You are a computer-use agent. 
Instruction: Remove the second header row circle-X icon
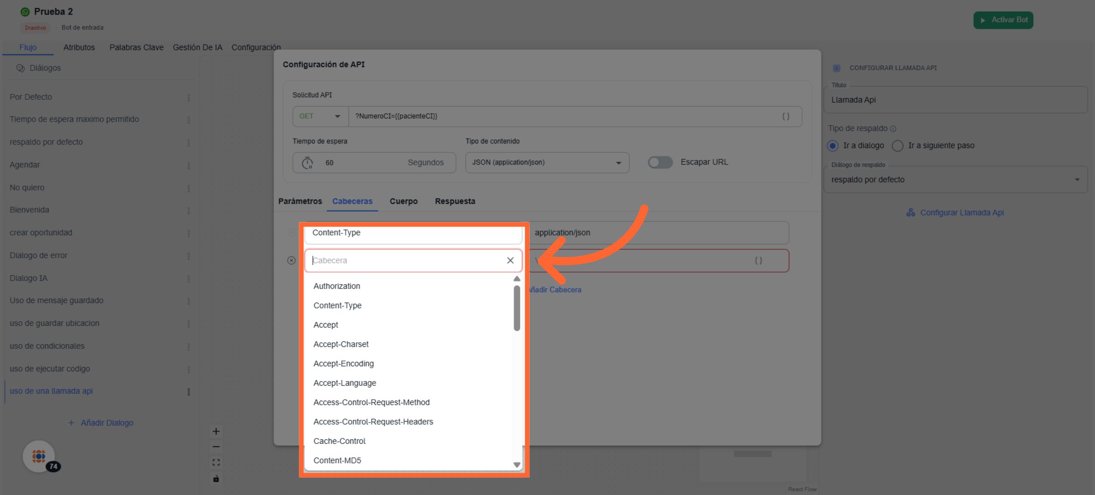[x=291, y=260]
